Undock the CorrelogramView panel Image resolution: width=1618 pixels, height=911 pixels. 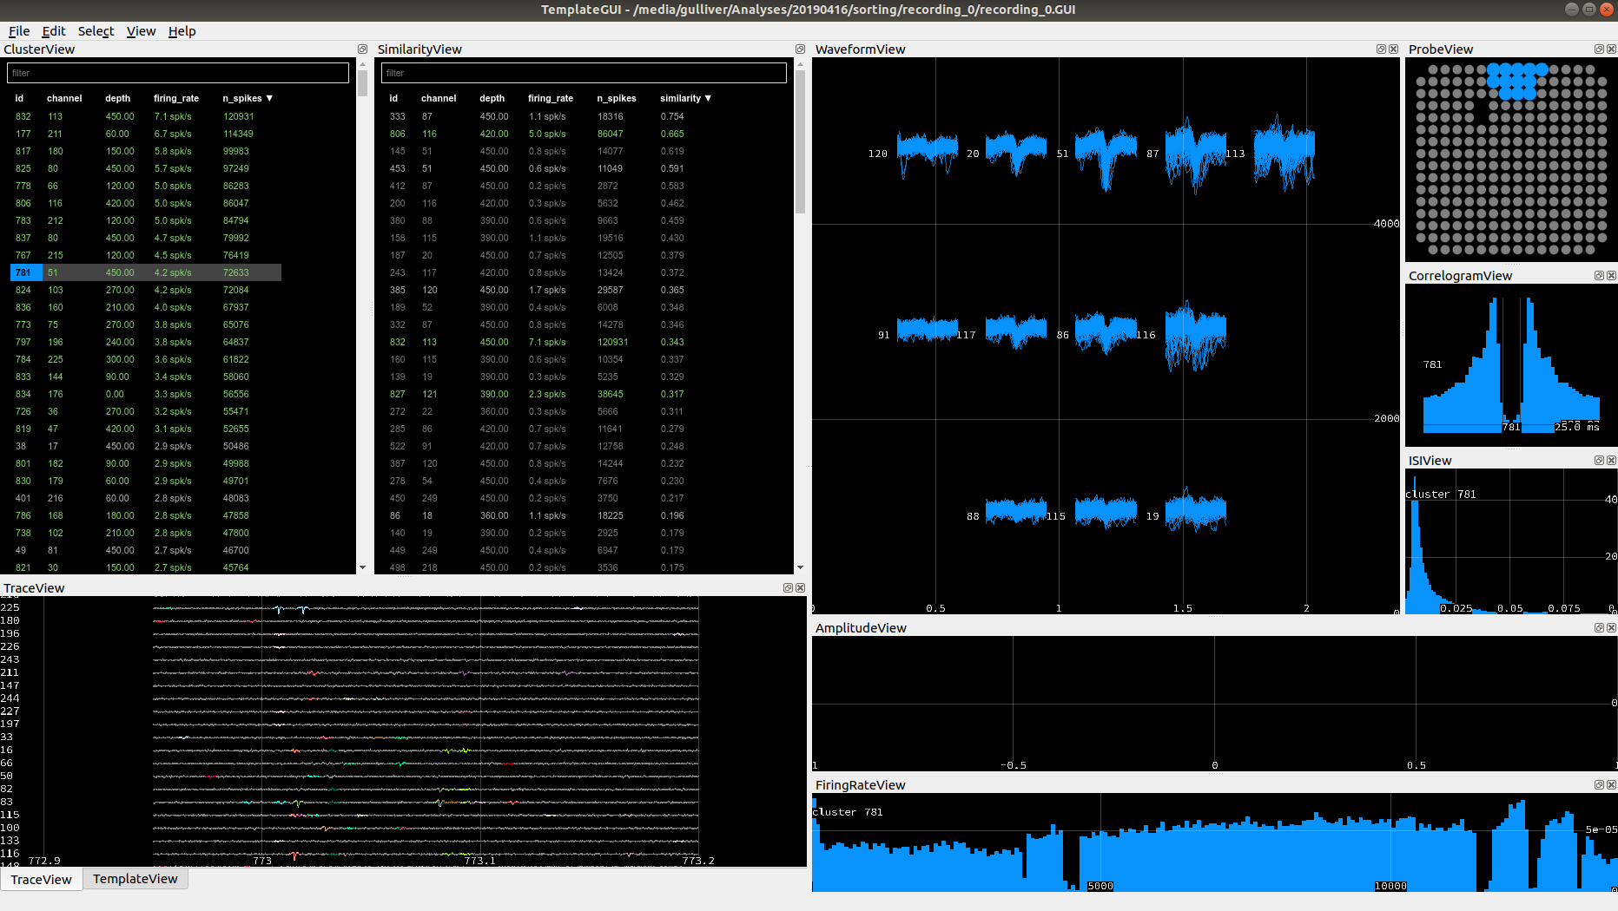1599,275
